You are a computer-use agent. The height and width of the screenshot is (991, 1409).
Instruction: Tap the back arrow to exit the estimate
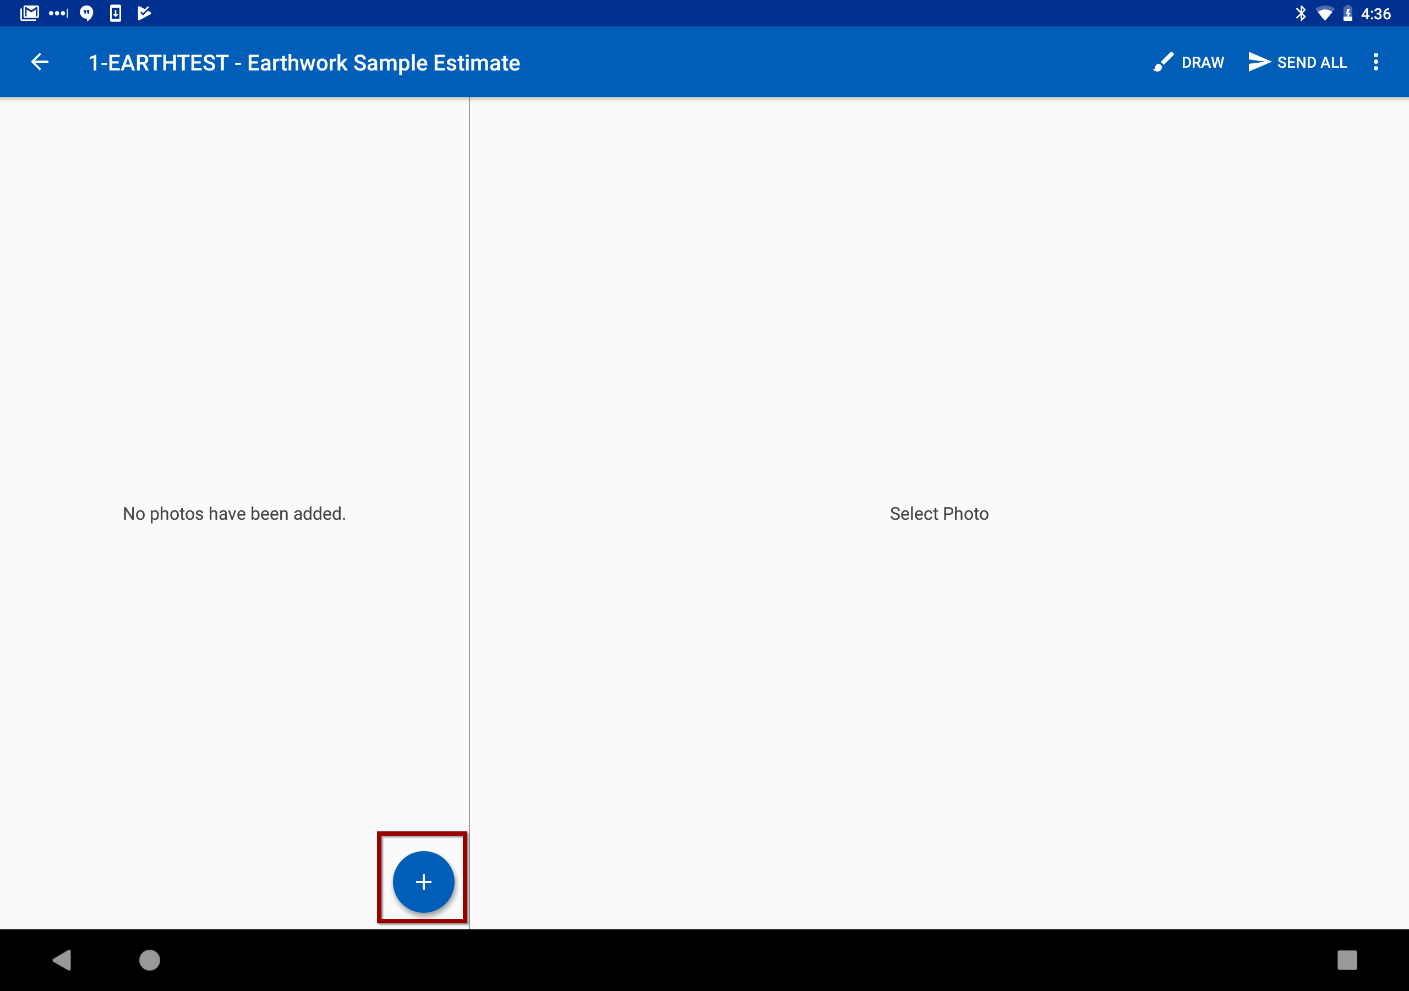pyautogui.click(x=39, y=62)
